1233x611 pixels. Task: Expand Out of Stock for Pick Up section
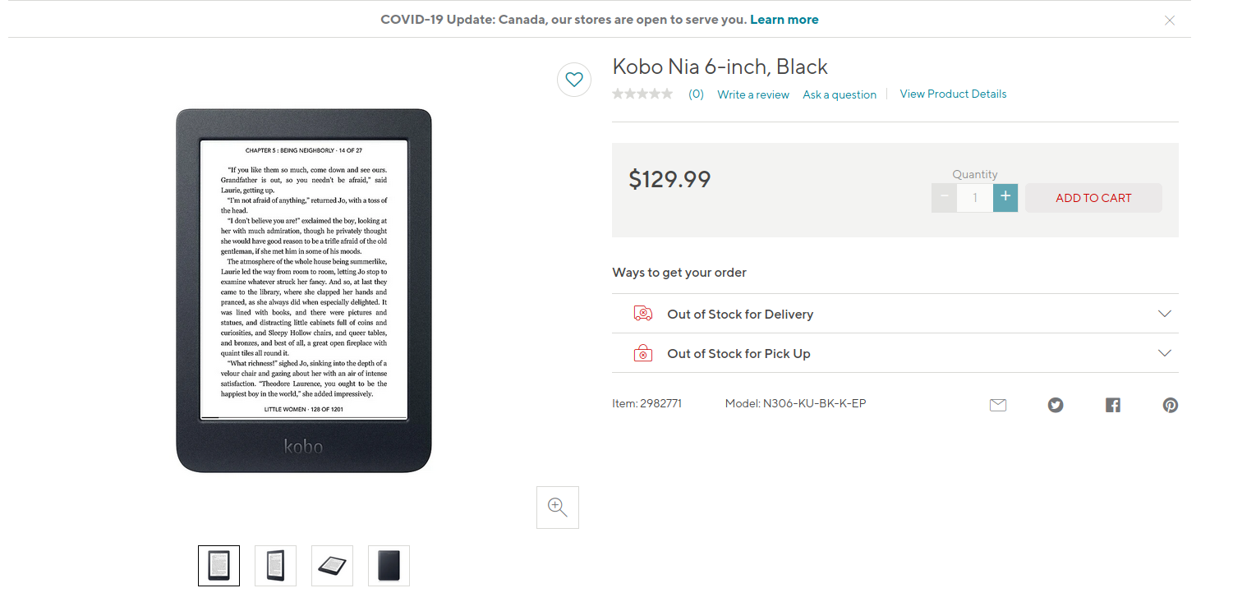click(x=1164, y=353)
